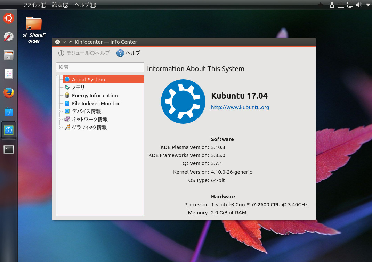Click kernel version 4.10.0-26-generic

pyautogui.click(x=231, y=172)
